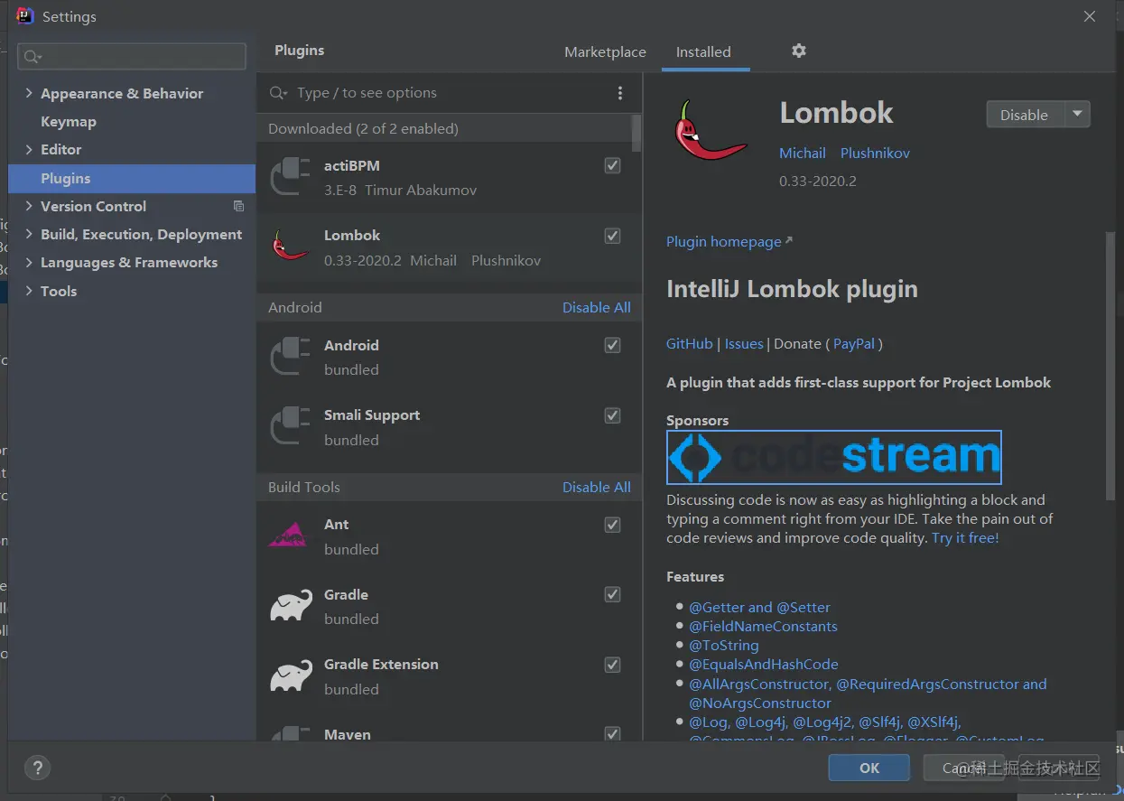This screenshot has height=801, width=1124.
Task: Click the plugin list vertical scrollbar
Action: pyautogui.click(x=637, y=133)
